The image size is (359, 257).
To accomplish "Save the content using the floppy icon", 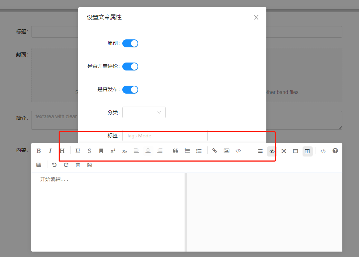I will point(89,165).
